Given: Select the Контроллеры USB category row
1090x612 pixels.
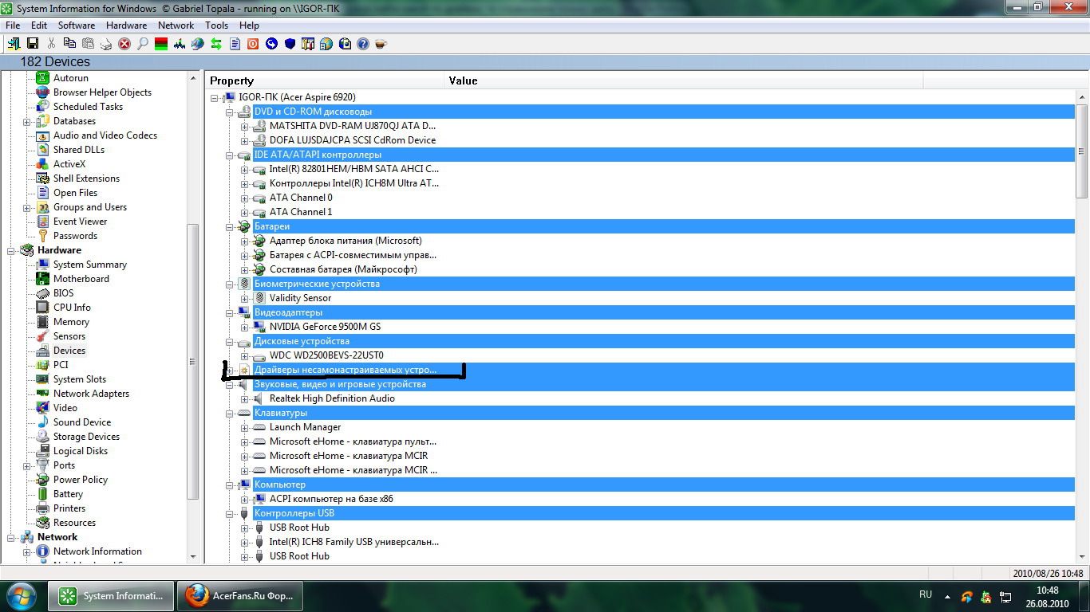Looking at the screenshot, I should 664,513.
